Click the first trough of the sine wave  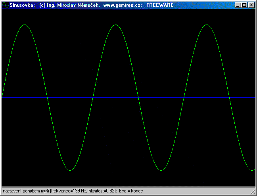[x=70, y=170]
